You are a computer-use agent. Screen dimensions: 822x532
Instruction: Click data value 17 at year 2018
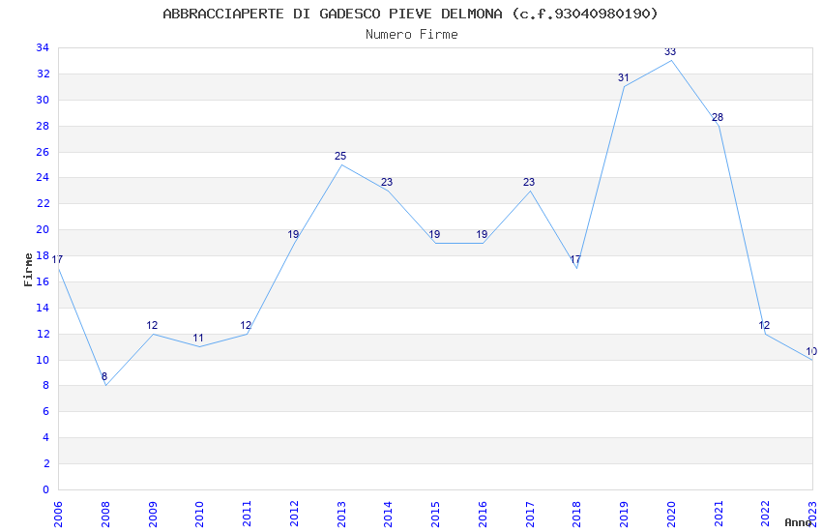(x=575, y=259)
